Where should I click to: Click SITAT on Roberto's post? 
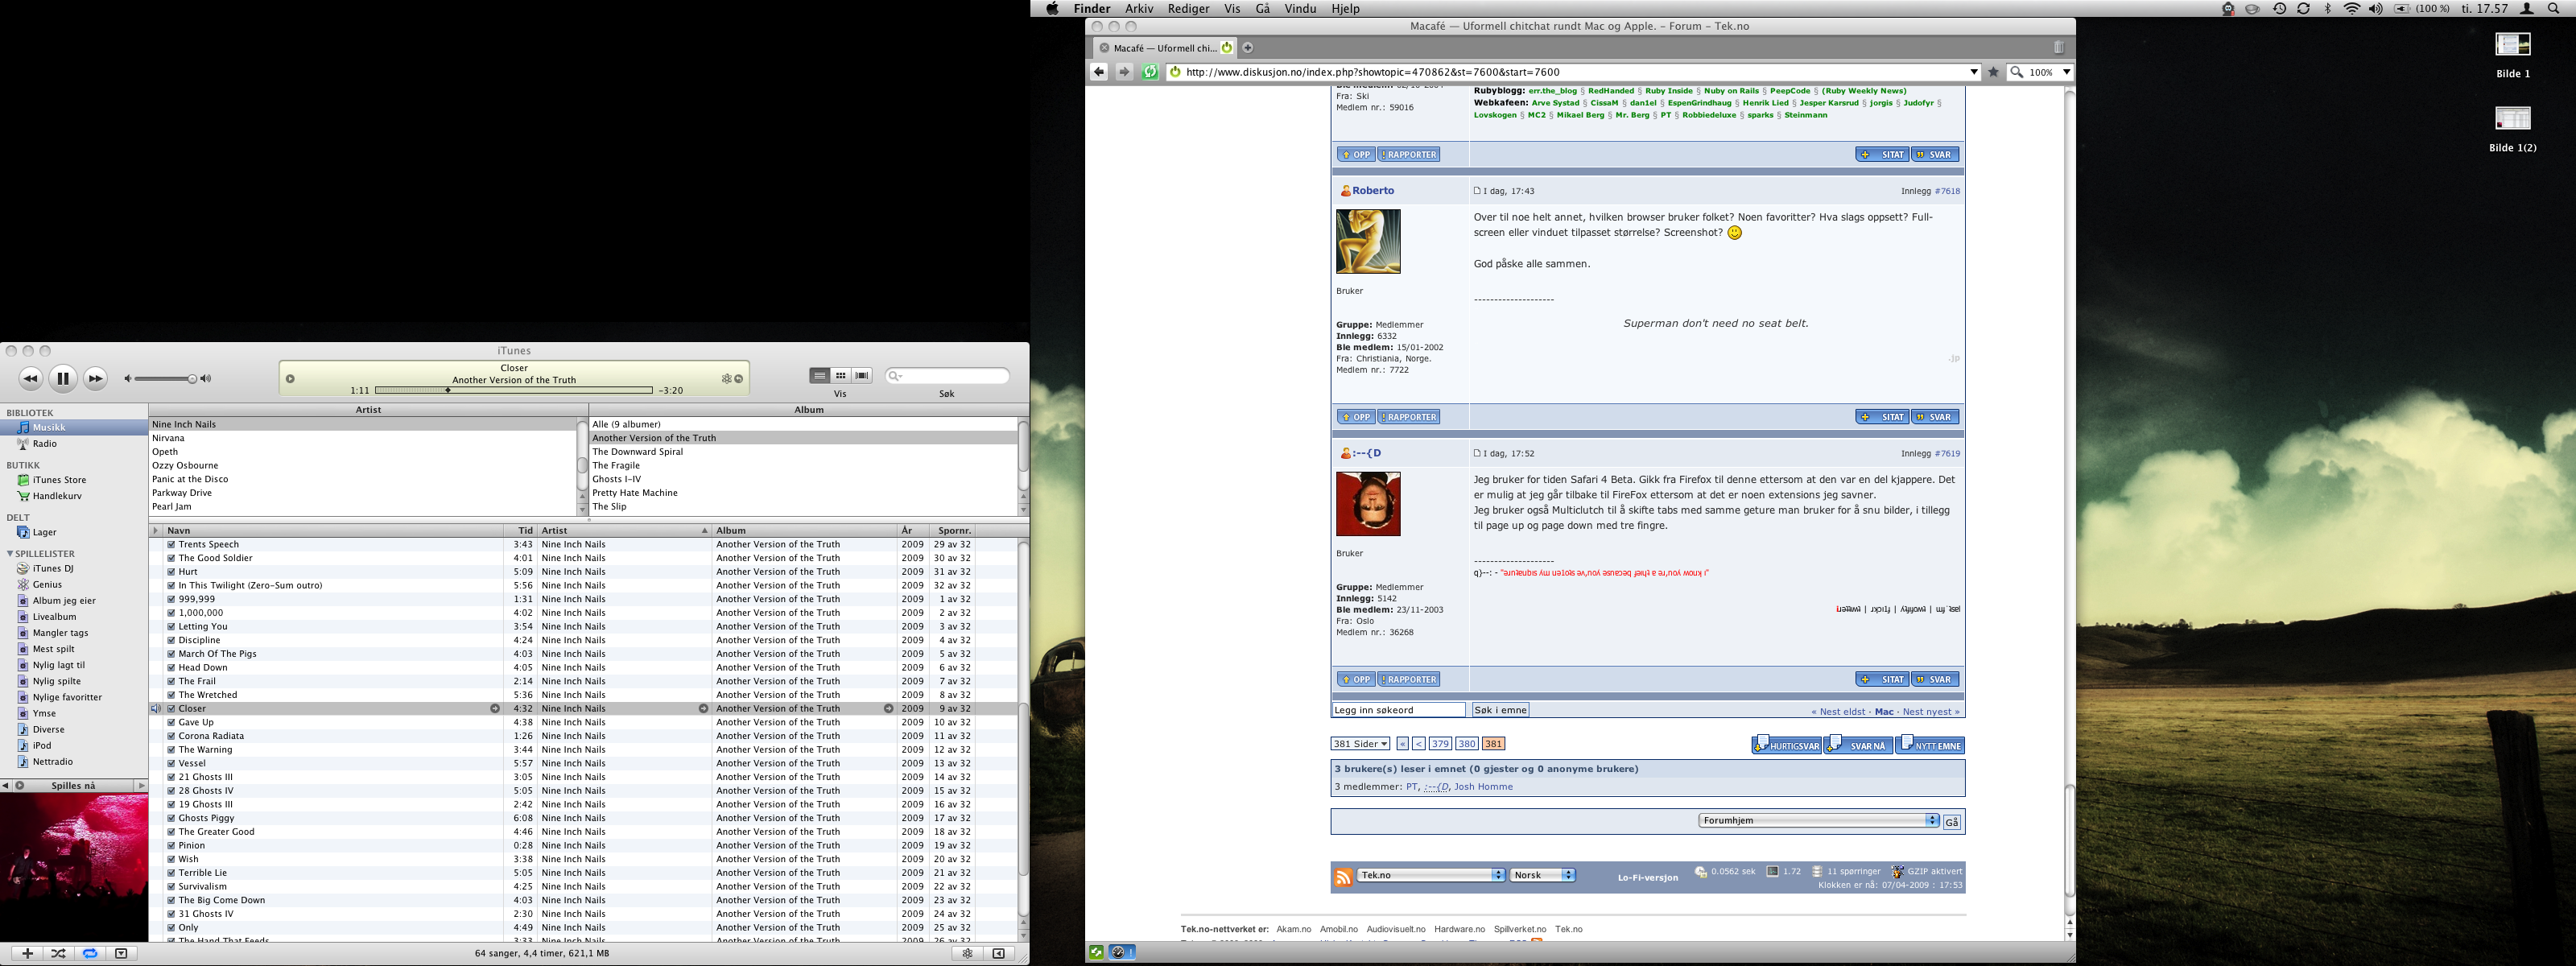tap(1883, 417)
